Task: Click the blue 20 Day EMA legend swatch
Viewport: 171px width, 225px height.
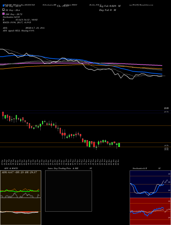Action: pyautogui.click(x=3, y=6)
